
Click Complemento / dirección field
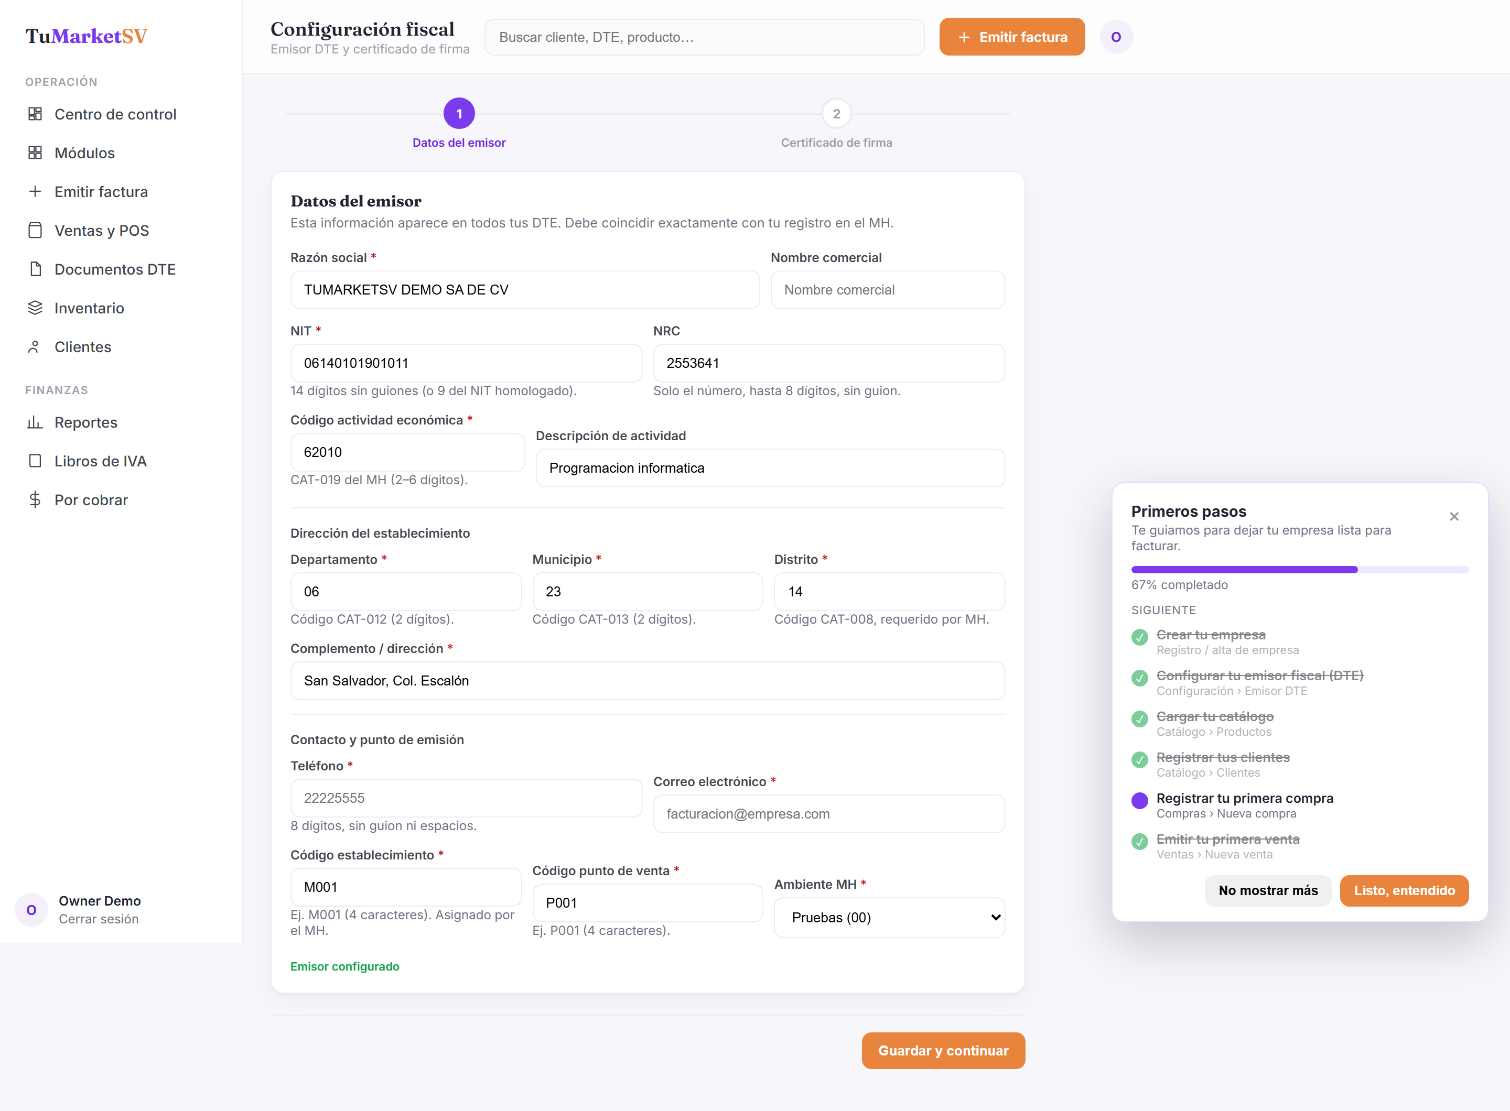click(648, 681)
